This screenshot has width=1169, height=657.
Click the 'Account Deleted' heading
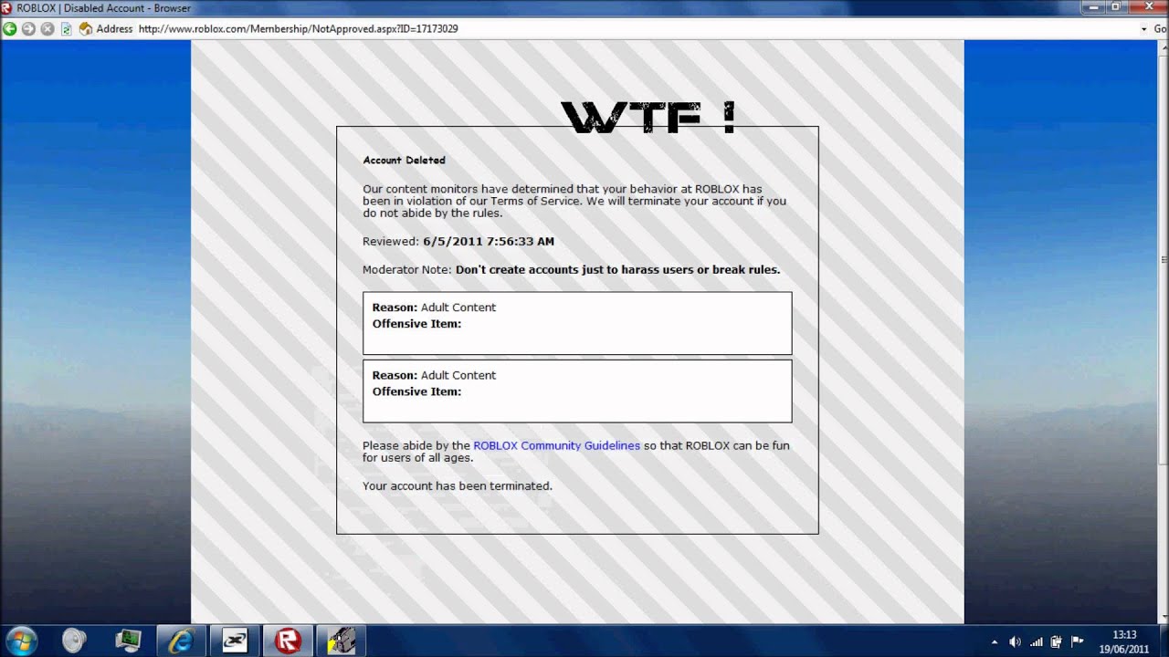[404, 160]
